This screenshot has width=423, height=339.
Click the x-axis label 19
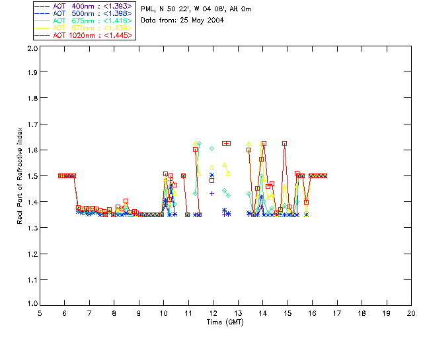coord(387,313)
